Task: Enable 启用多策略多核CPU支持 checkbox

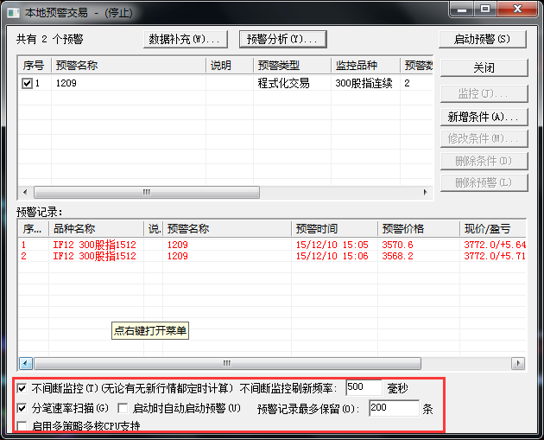Action: 22,425
